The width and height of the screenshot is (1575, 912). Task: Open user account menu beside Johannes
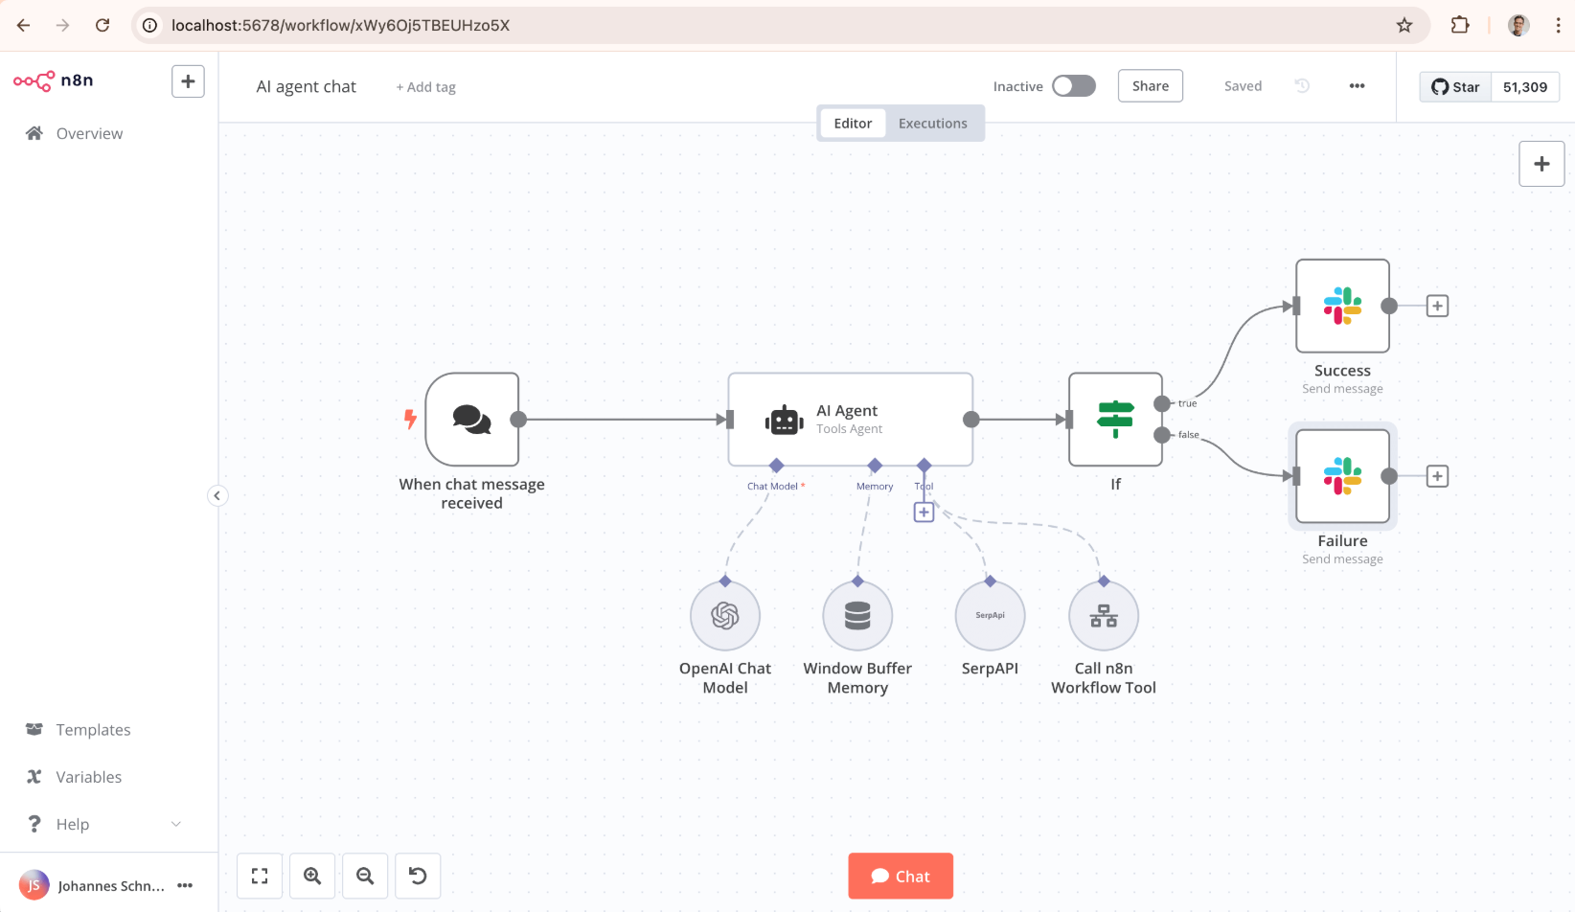[x=185, y=885]
